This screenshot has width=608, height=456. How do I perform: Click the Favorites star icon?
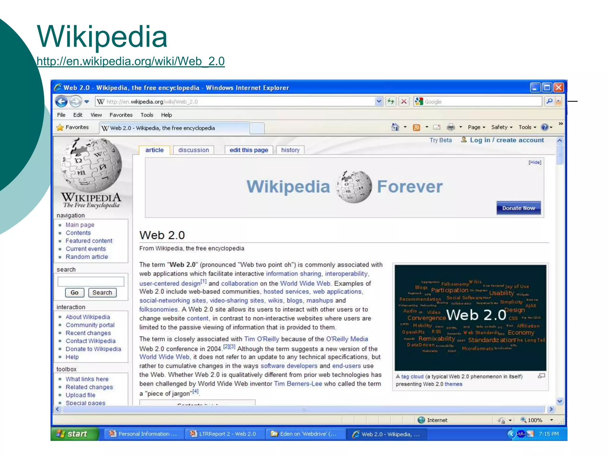(x=60, y=127)
